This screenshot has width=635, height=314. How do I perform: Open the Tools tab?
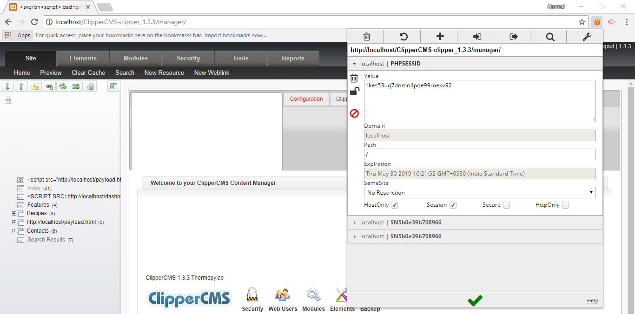(241, 58)
